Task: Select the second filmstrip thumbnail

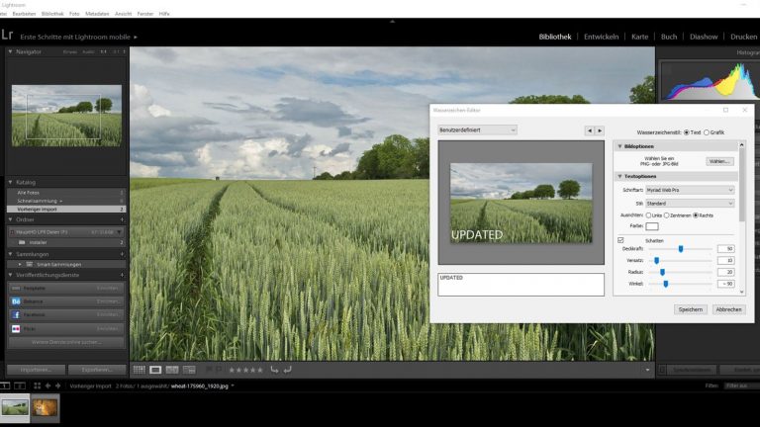Action: pyautogui.click(x=45, y=405)
